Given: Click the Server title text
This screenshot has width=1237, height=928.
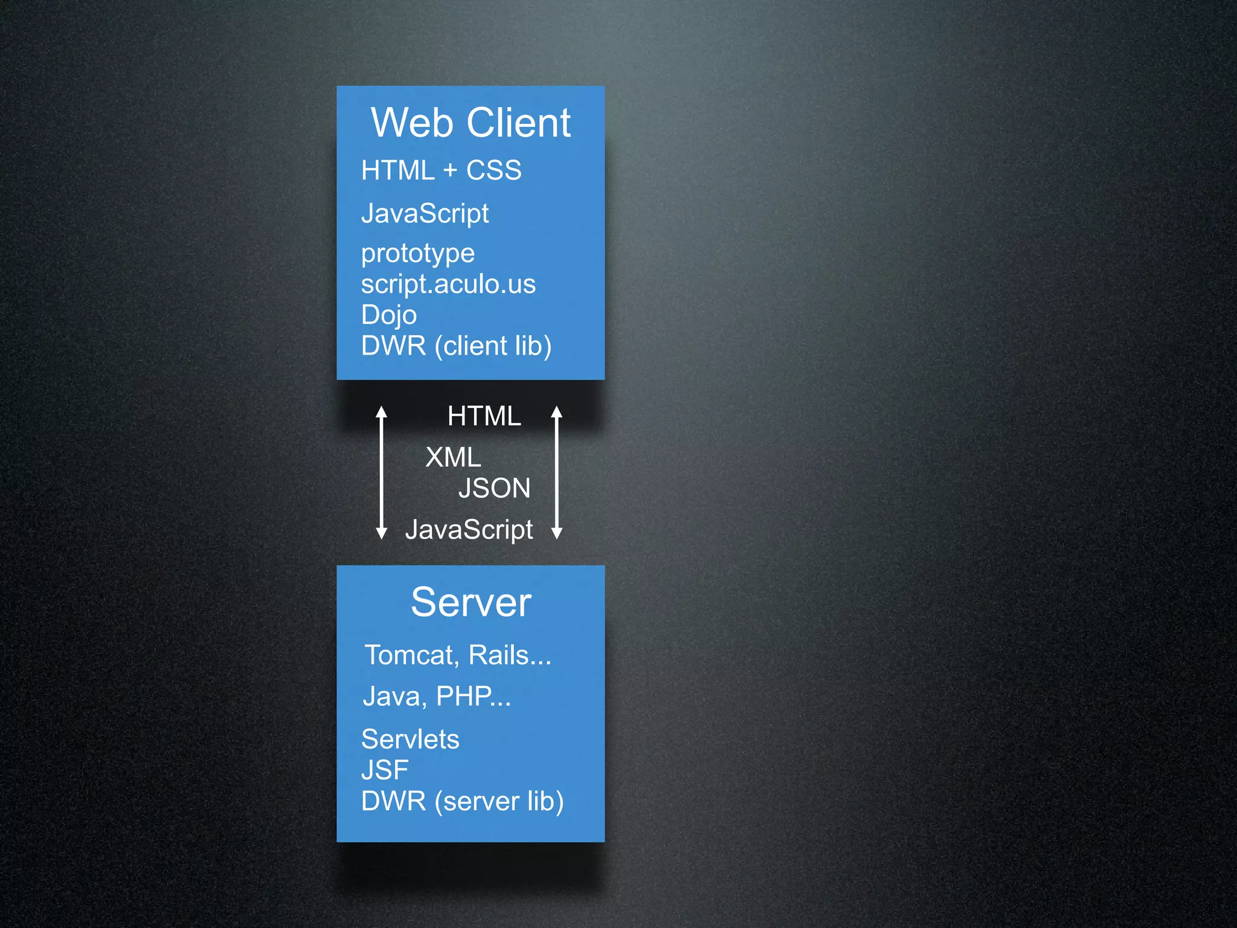Looking at the screenshot, I should tap(471, 602).
